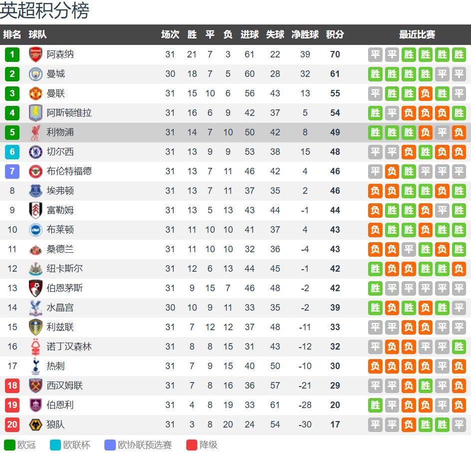Click the Wolves club crest icon

35,425
